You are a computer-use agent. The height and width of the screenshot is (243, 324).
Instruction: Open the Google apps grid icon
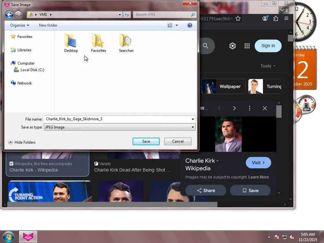point(247,46)
